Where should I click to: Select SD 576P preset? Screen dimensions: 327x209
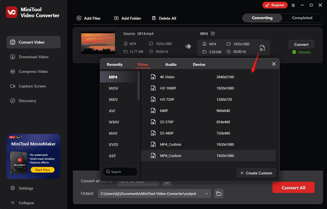(x=208, y=122)
